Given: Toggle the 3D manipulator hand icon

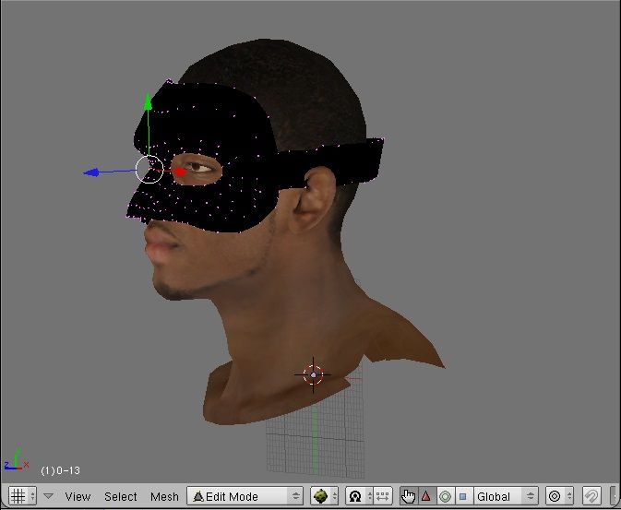Looking at the screenshot, I should pos(409,496).
